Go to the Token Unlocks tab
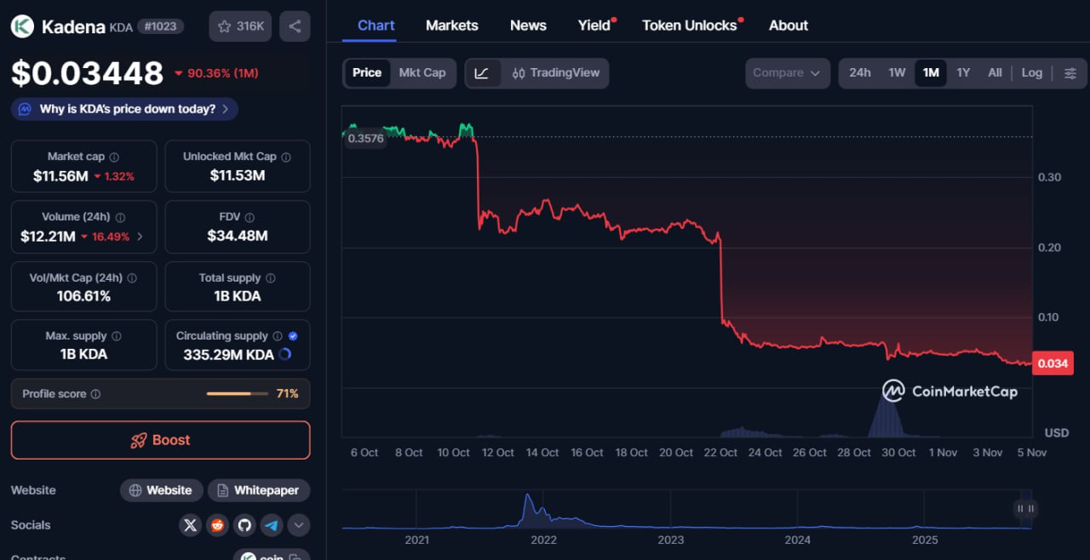 689,26
